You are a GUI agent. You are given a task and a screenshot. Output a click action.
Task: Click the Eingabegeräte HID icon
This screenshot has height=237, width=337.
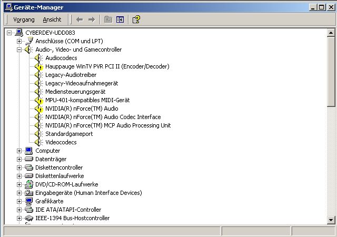(x=29, y=193)
